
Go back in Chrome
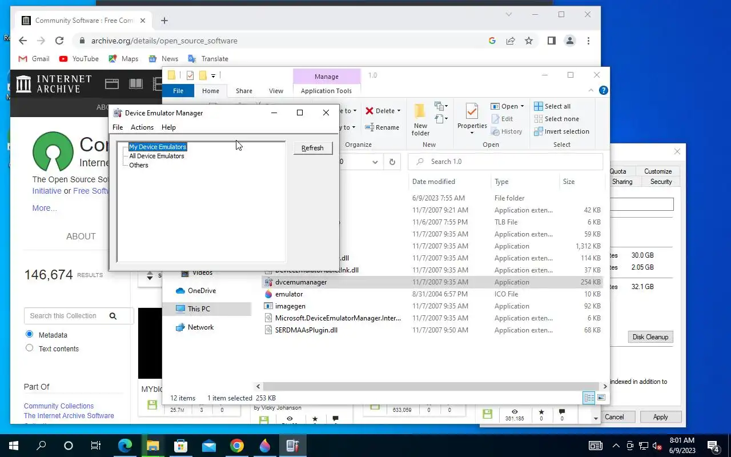(x=23, y=41)
